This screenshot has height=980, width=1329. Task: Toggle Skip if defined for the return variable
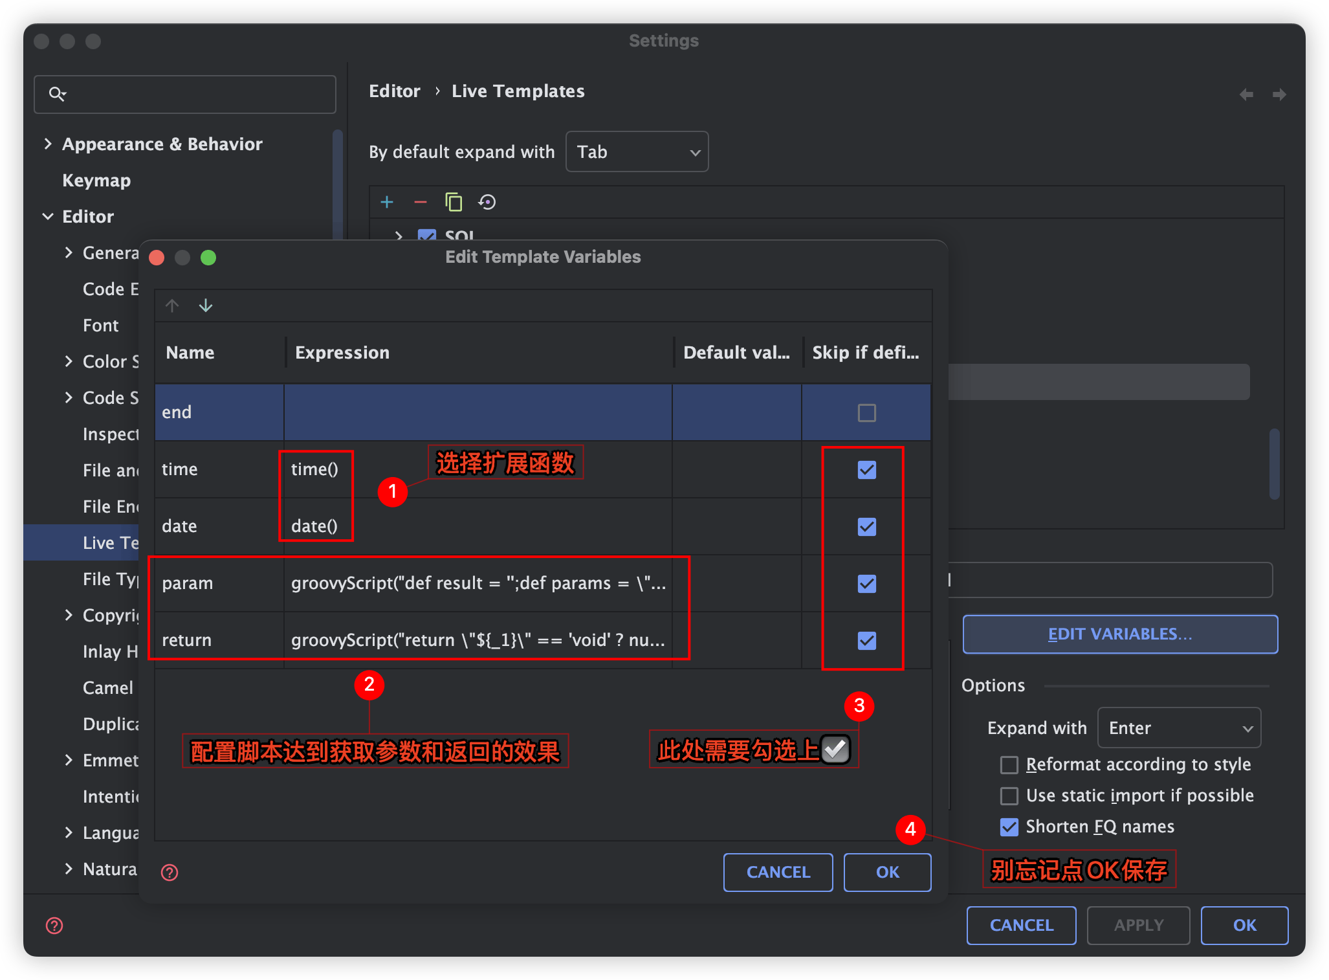pyautogui.click(x=867, y=640)
